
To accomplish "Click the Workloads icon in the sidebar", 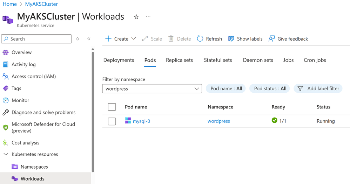I will [x=14, y=179].
